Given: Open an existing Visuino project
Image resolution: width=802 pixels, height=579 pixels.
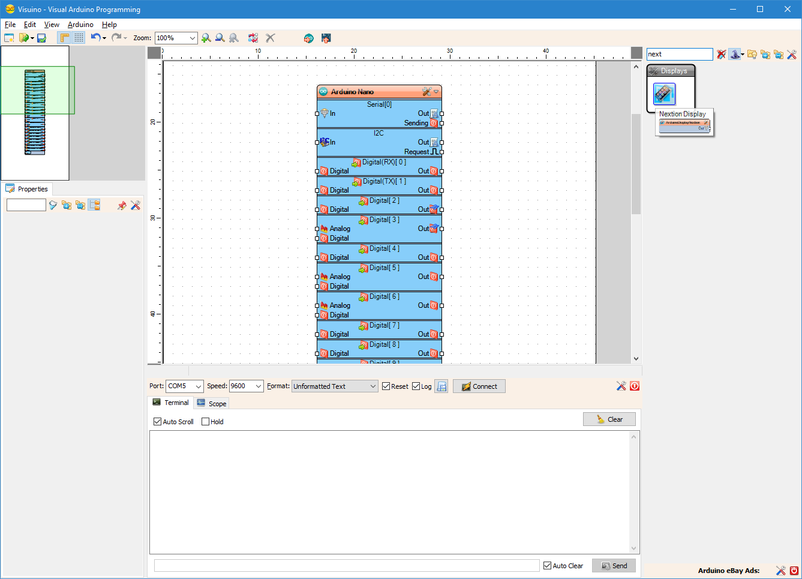Looking at the screenshot, I should pyautogui.click(x=24, y=38).
